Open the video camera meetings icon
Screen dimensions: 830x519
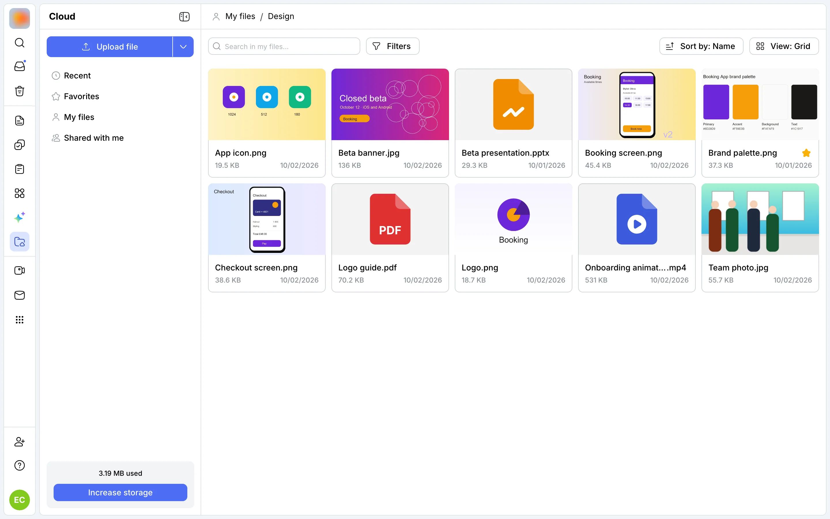[20, 270]
